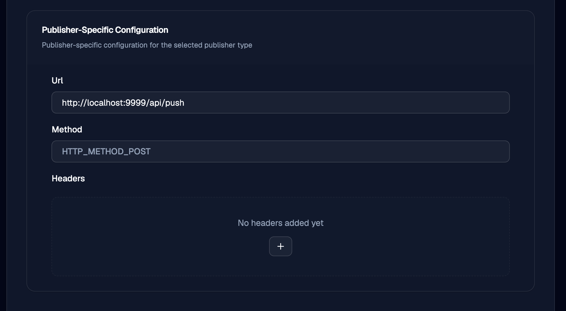566x311 pixels.
Task: Click the Publisher-Specific Configuration heading
Action: tap(105, 30)
